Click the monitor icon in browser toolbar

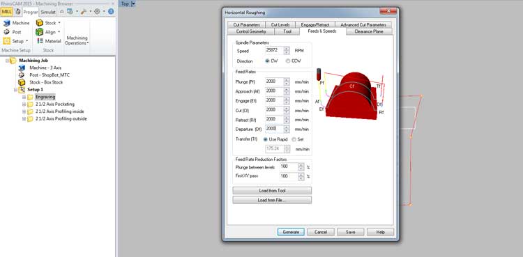point(70,12)
